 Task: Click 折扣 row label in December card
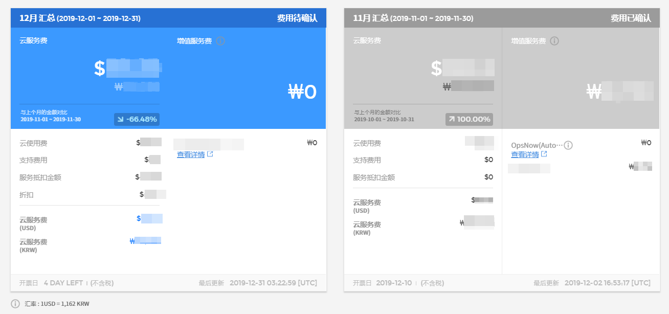tap(27, 195)
